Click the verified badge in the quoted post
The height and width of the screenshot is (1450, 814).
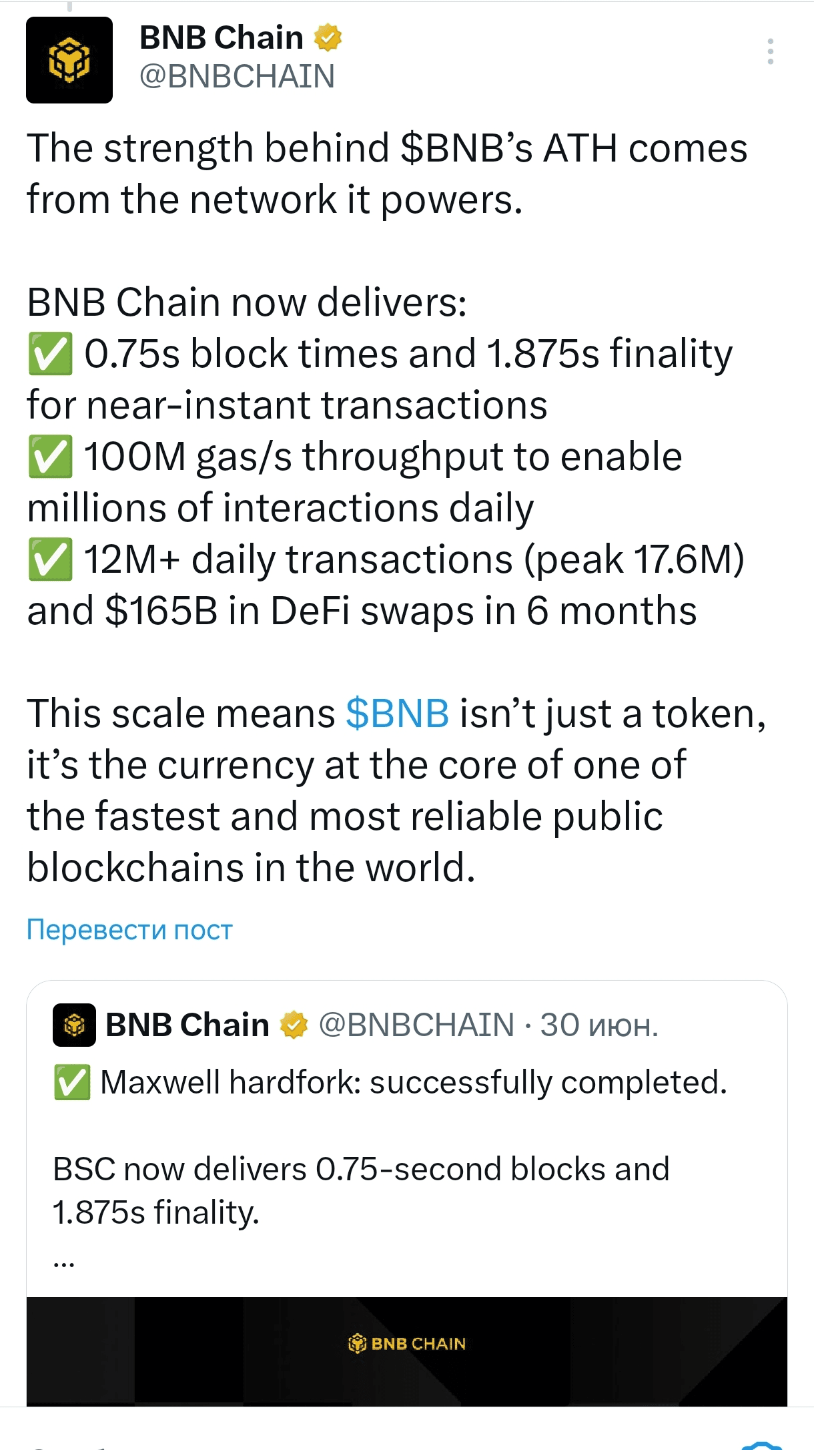click(x=294, y=1025)
